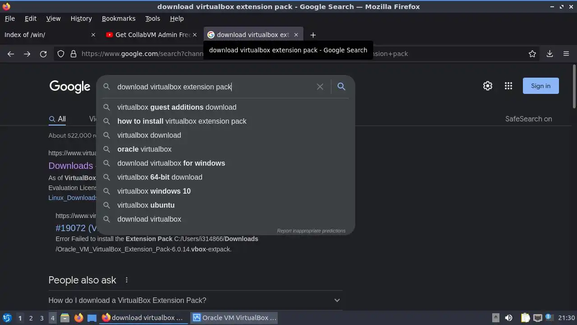This screenshot has width=577, height=325.
Task: Switch to virtual desktop 4
Action: click(52, 318)
